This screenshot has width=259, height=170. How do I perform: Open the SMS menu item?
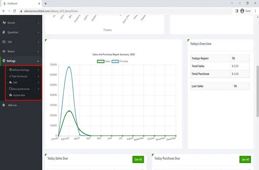pos(15,83)
